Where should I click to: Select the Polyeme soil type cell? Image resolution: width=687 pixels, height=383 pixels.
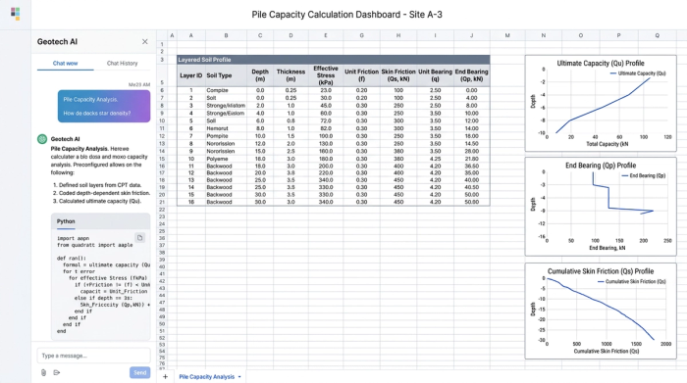coord(226,159)
